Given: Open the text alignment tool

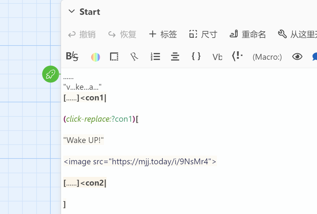Looking at the screenshot, I should (x=175, y=57).
